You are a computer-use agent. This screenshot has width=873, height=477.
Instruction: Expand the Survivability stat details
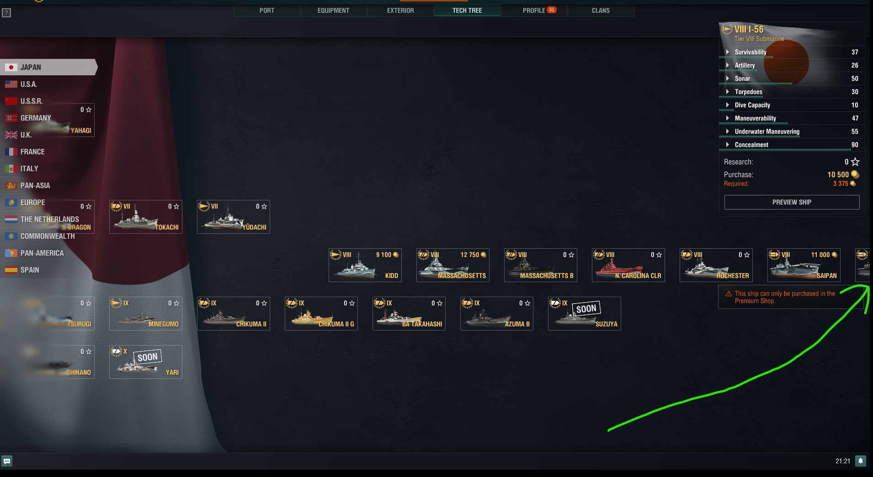pos(728,52)
